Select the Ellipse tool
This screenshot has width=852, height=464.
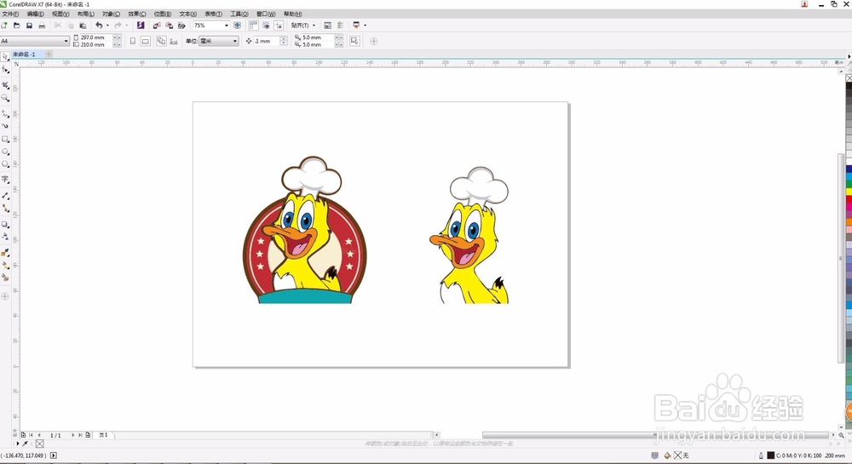pyautogui.click(x=5, y=152)
